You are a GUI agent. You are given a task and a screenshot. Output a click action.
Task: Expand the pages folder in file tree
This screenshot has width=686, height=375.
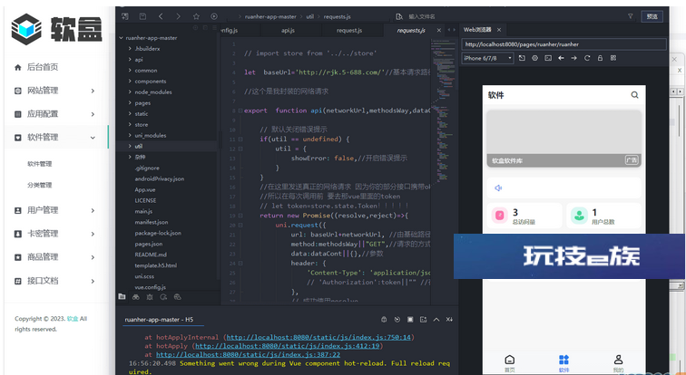tap(131, 103)
